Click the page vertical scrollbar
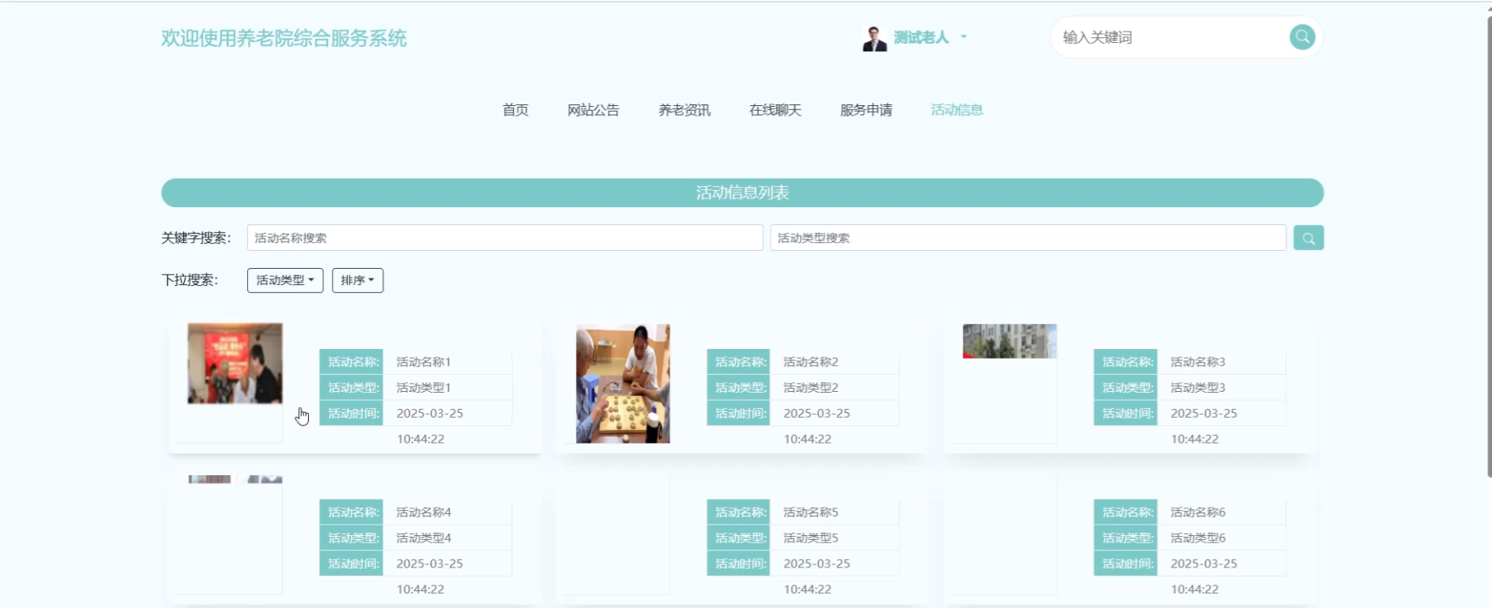 [x=1489, y=247]
